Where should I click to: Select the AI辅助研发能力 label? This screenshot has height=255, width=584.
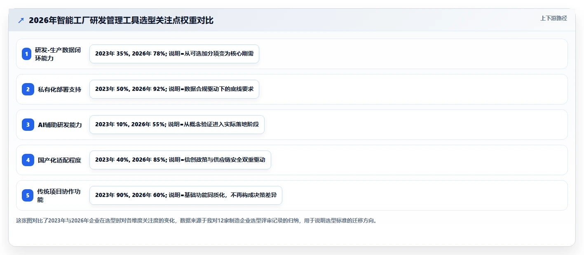tap(60, 125)
